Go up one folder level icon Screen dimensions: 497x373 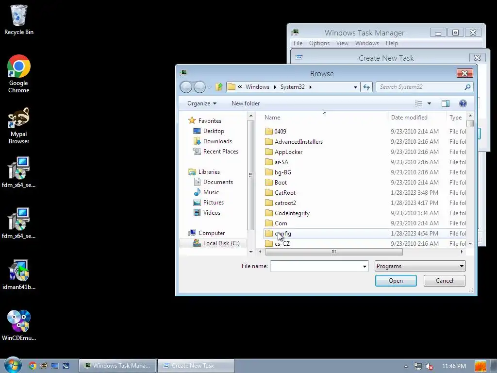pos(219,87)
